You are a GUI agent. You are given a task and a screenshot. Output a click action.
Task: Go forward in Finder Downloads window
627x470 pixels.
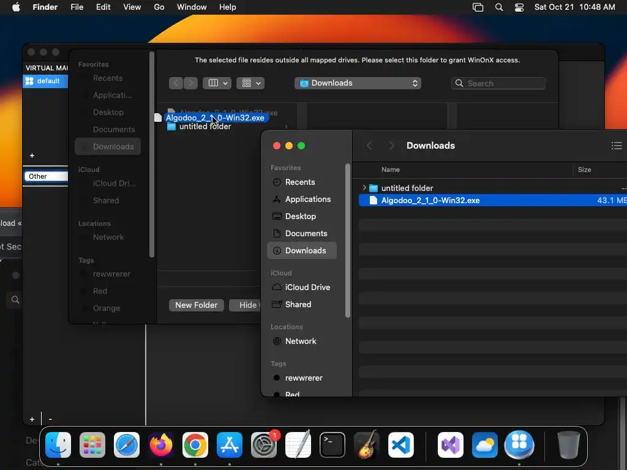pyautogui.click(x=391, y=146)
